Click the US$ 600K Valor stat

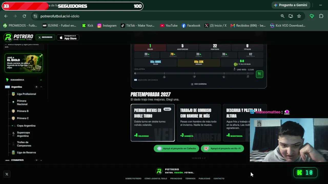point(156,63)
